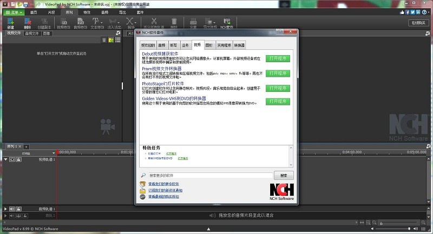
Task: Click the bin panel trash icon
Action: click(104, 40)
